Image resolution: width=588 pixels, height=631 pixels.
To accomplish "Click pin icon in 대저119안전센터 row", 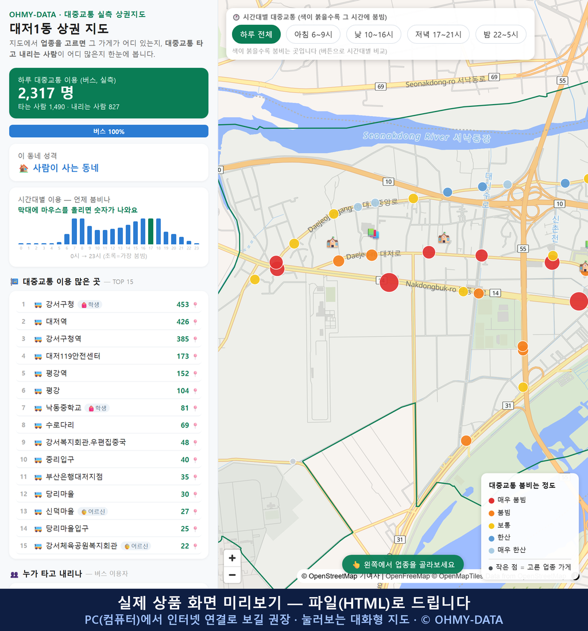I will click(195, 356).
